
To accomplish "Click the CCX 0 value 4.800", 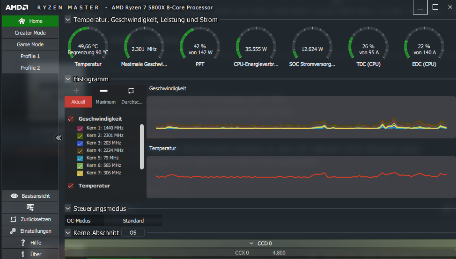I will [x=279, y=253].
